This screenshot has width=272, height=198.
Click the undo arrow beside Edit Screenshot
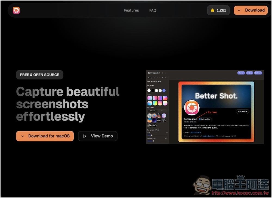163,73
